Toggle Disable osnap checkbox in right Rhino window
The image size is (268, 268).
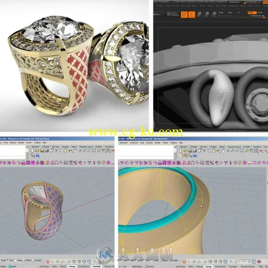click(x=171, y=261)
